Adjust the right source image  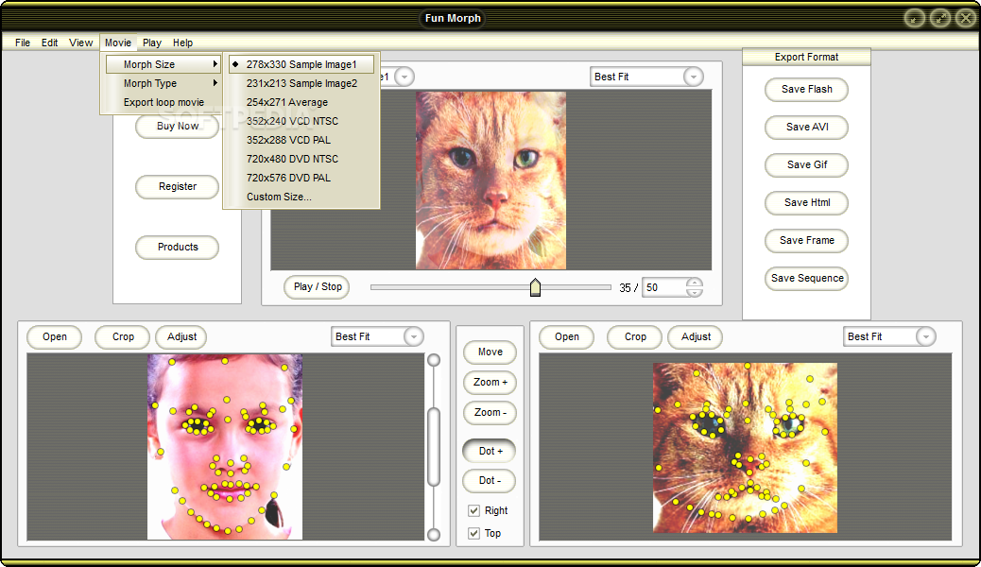[x=696, y=336]
